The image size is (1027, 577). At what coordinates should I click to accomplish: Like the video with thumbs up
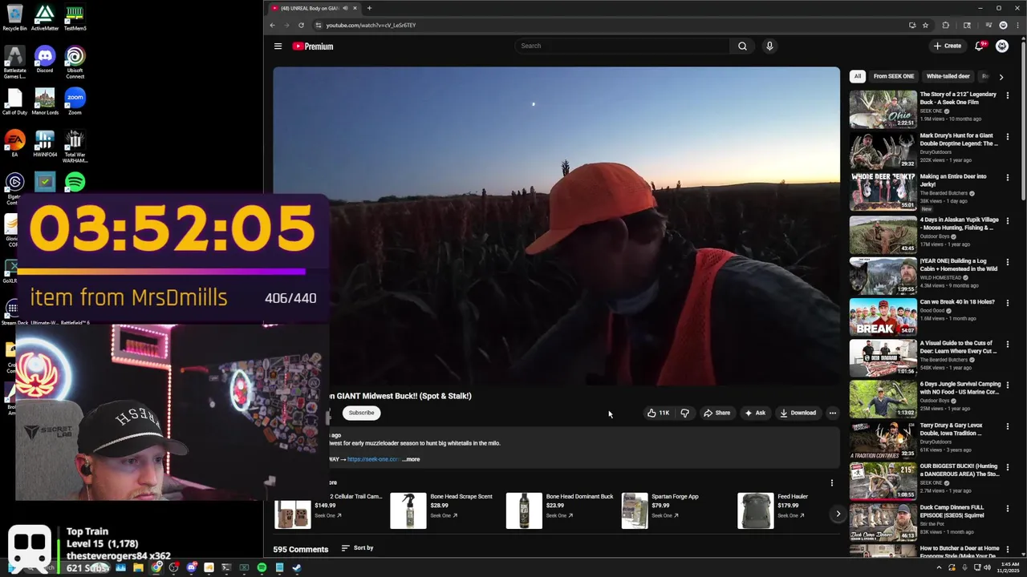[x=658, y=413]
